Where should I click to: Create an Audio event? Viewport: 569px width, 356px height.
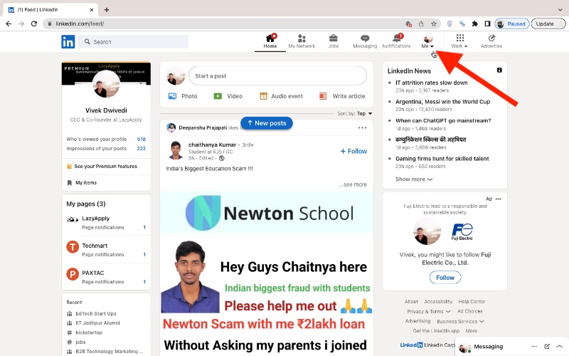point(281,96)
